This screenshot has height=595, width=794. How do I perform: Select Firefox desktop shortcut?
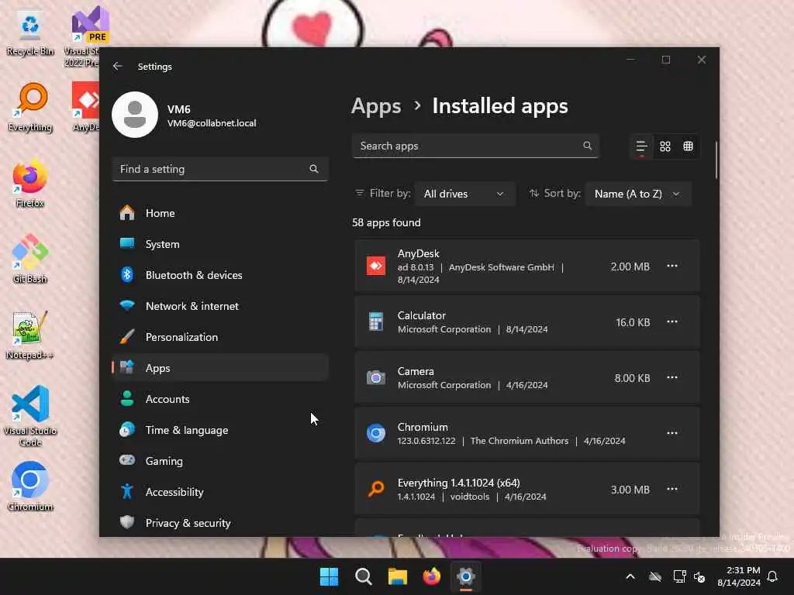pyautogui.click(x=30, y=183)
